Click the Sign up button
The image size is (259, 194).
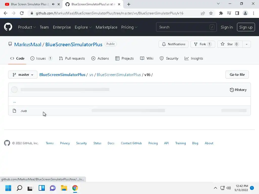click(246, 27)
